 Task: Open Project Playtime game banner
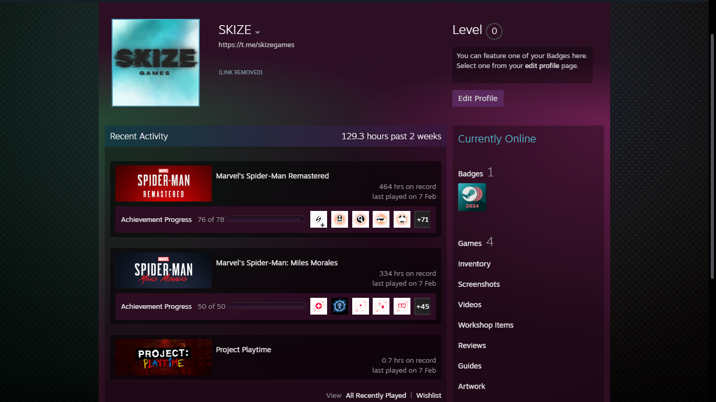[x=164, y=358]
